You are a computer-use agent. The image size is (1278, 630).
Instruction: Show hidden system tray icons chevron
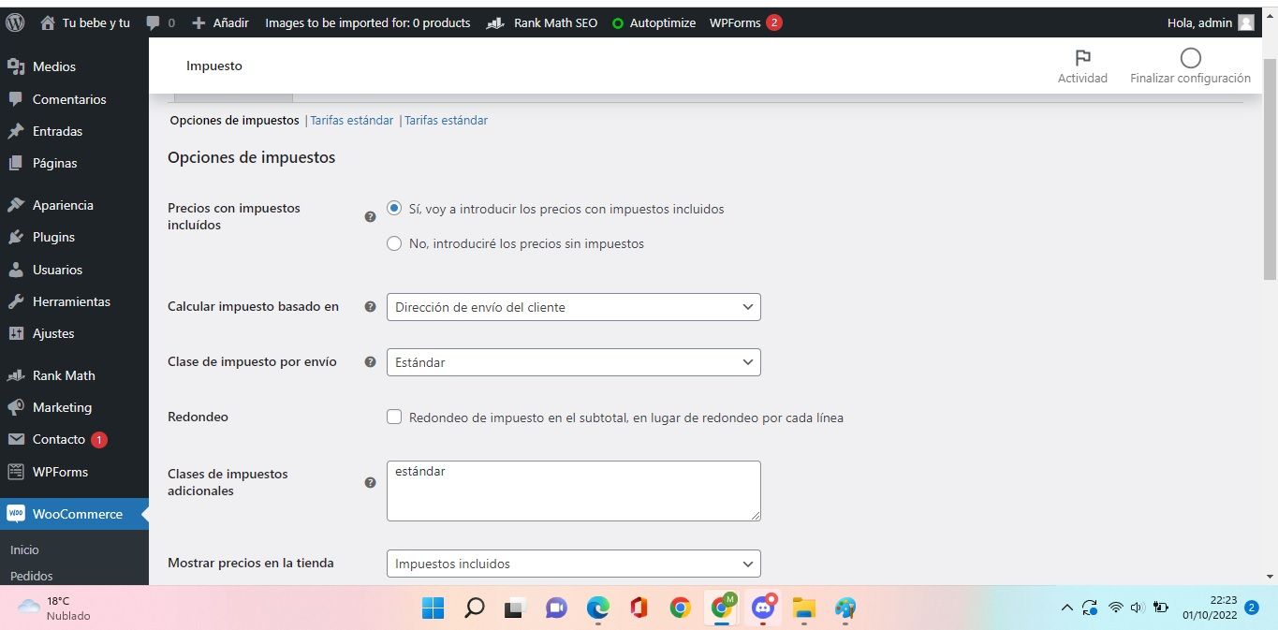tap(1066, 608)
